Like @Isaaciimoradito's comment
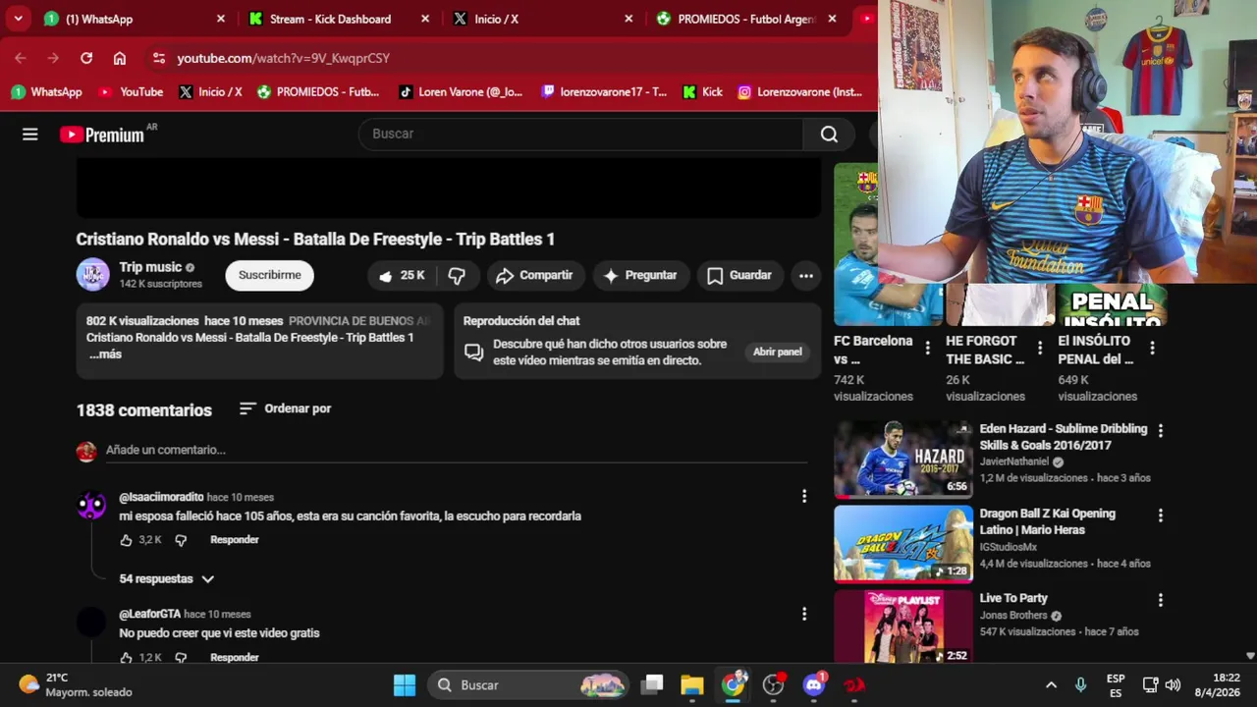The width and height of the screenshot is (1257, 707). [x=126, y=540]
